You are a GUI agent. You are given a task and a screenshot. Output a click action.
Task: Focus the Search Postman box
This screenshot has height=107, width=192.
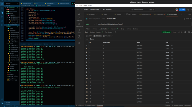pos(142,10)
